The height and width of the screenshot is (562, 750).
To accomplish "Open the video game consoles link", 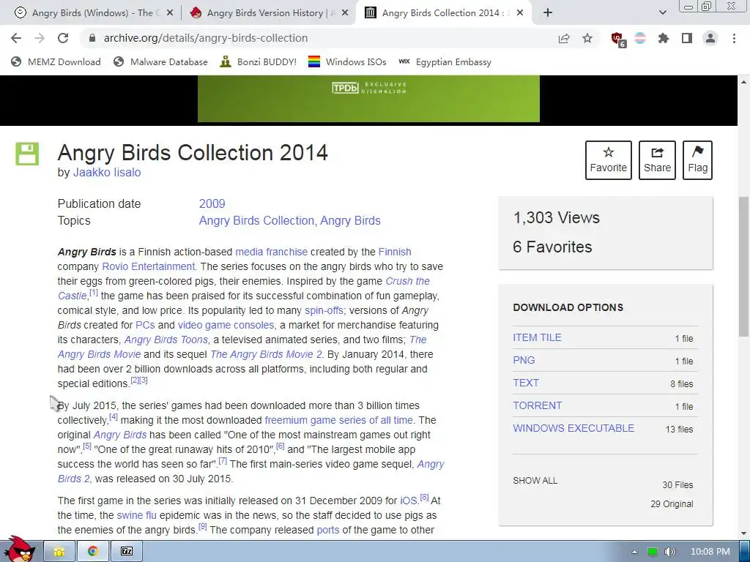I will tap(226, 326).
